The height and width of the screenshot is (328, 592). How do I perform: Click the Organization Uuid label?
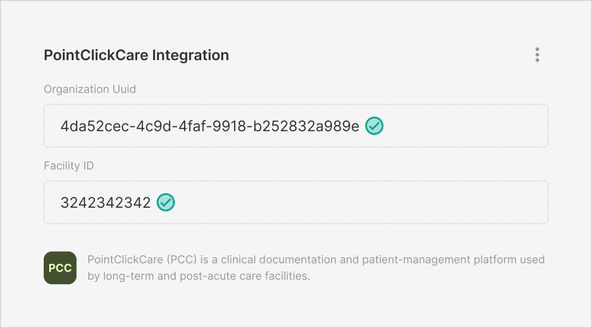90,89
